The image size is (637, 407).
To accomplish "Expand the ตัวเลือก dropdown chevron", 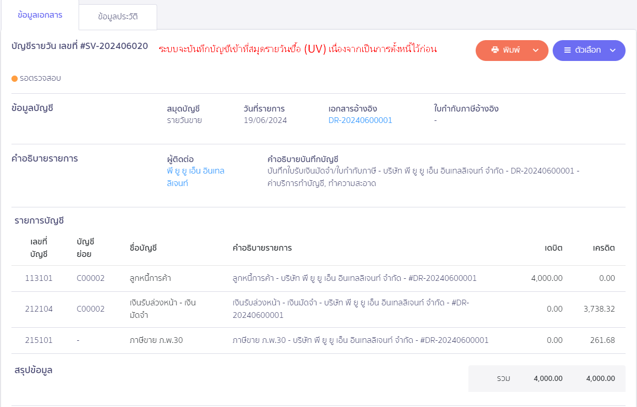I will coord(613,51).
